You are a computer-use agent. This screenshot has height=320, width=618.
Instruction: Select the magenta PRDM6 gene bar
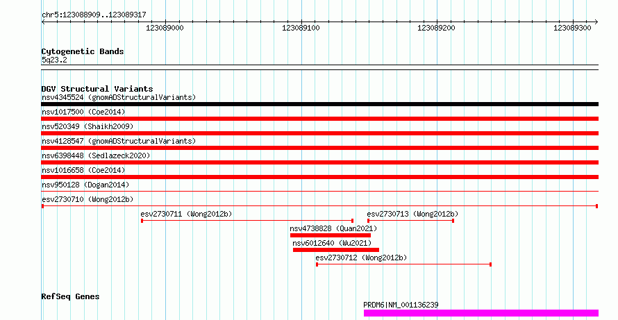pos(481,313)
